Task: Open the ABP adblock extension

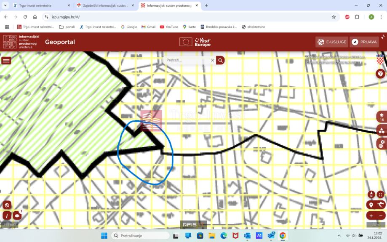Action: pos(347,17)
